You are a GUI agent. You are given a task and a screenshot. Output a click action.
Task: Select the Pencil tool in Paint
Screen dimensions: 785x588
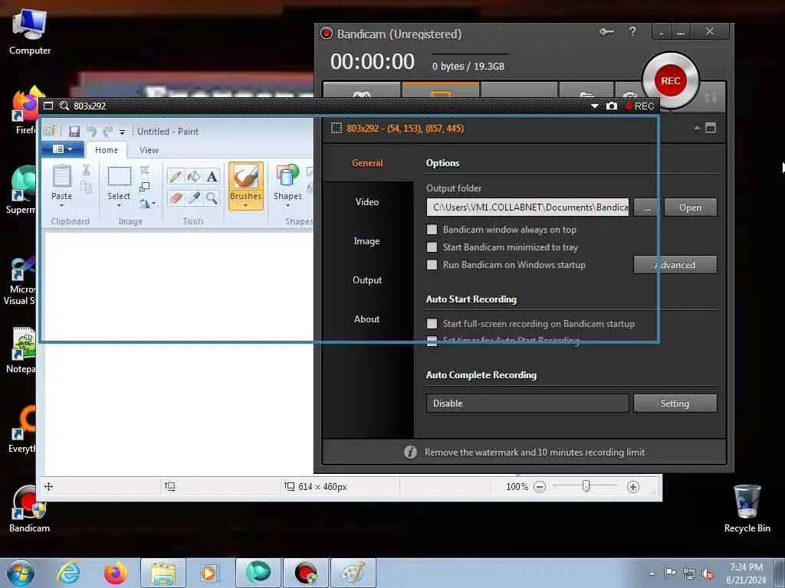(176, 176)
